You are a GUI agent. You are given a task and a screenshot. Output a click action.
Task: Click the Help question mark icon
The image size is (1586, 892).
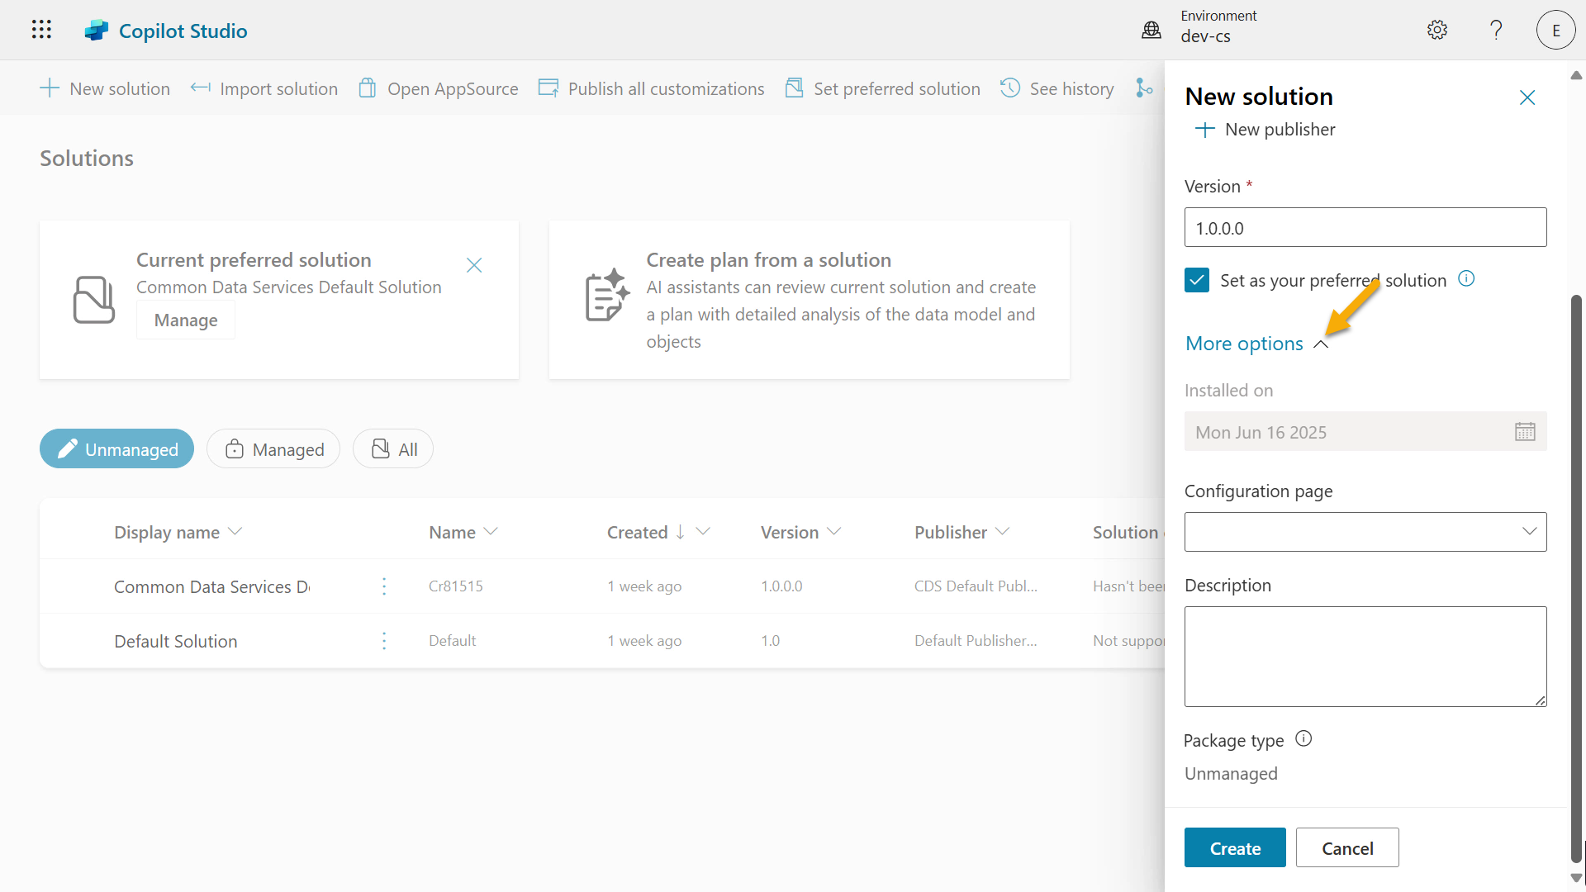coord(1495,30)
